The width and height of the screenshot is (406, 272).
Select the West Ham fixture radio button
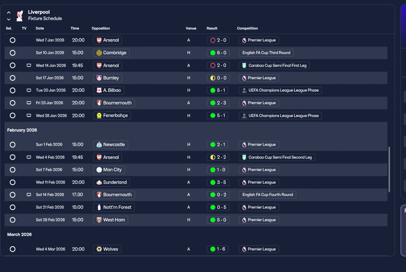[x=12, y=220]
